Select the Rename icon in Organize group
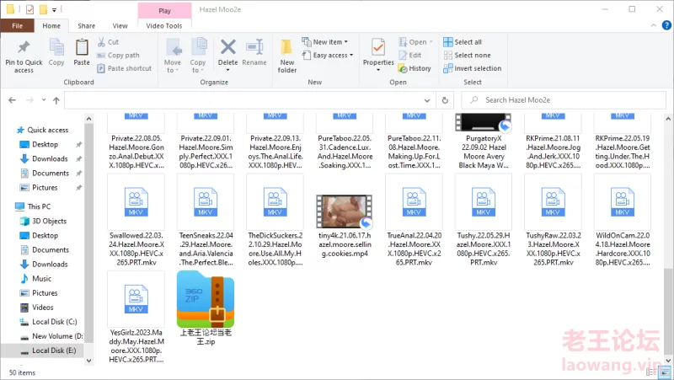This screenshot has width=674, height=380. [254, 47]
